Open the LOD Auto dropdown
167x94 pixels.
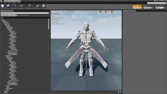[74, 12]
